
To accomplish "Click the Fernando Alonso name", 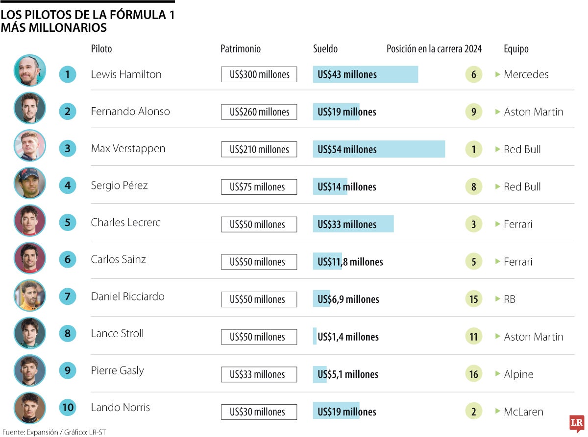I will [x=130, y=112].
